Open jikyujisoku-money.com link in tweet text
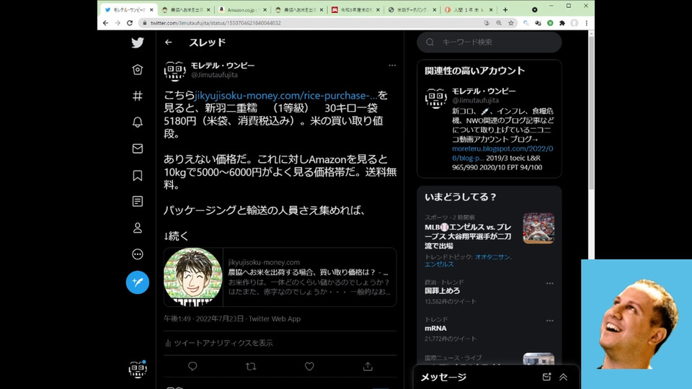This screenshot has width=692, height=389. coord(285,95)
